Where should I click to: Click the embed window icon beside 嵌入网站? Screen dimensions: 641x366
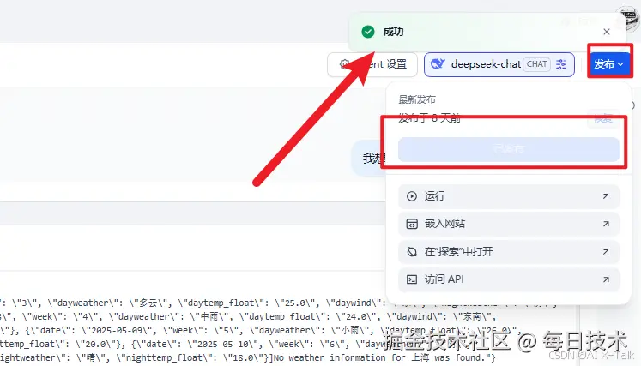(x=412, y=224)
